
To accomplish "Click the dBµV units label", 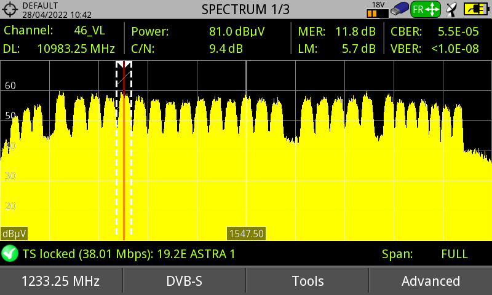I will tap(14, 234).
